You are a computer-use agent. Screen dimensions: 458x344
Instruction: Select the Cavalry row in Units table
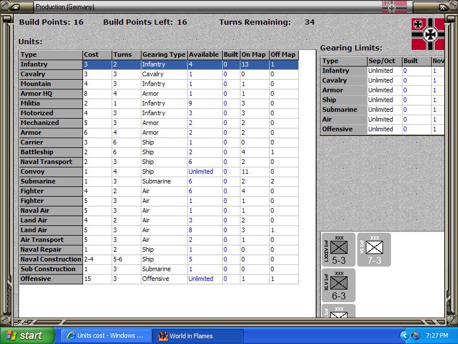coord(159,74)
